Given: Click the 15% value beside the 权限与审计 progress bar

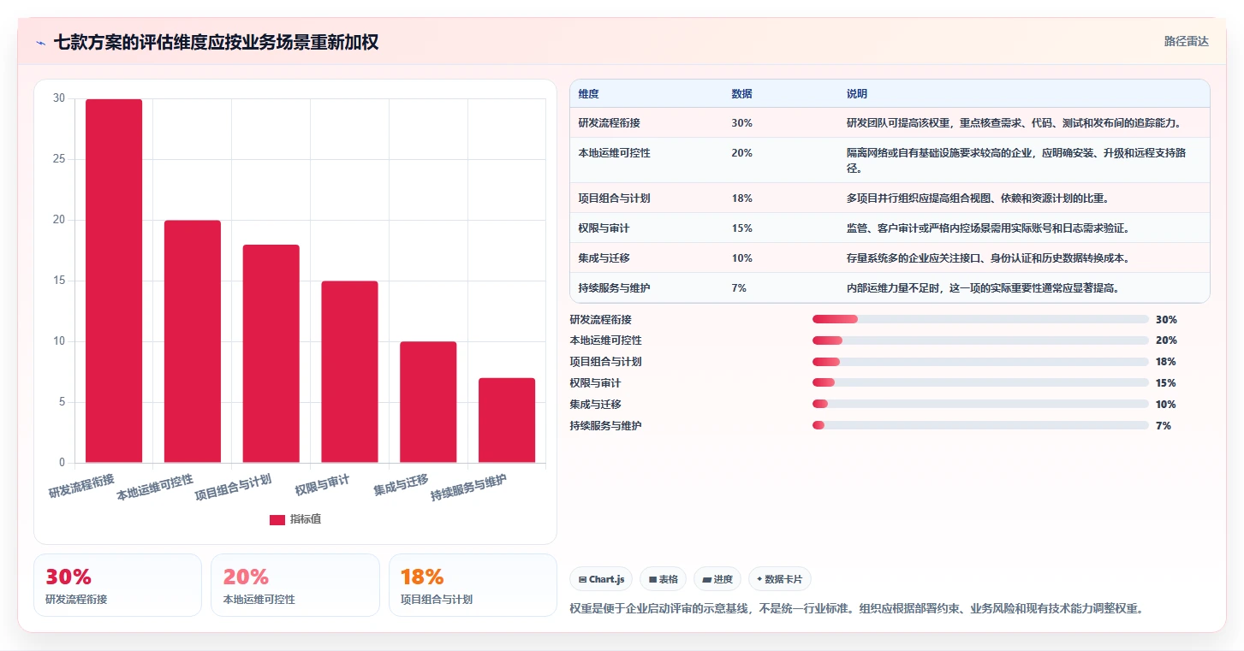Looking at the screenshot, I should [x=1165, y=383].
